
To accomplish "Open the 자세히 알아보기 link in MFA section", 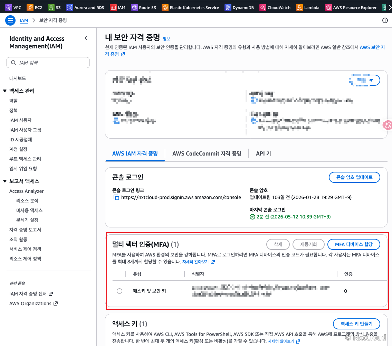I will click(x=199, y=262).
